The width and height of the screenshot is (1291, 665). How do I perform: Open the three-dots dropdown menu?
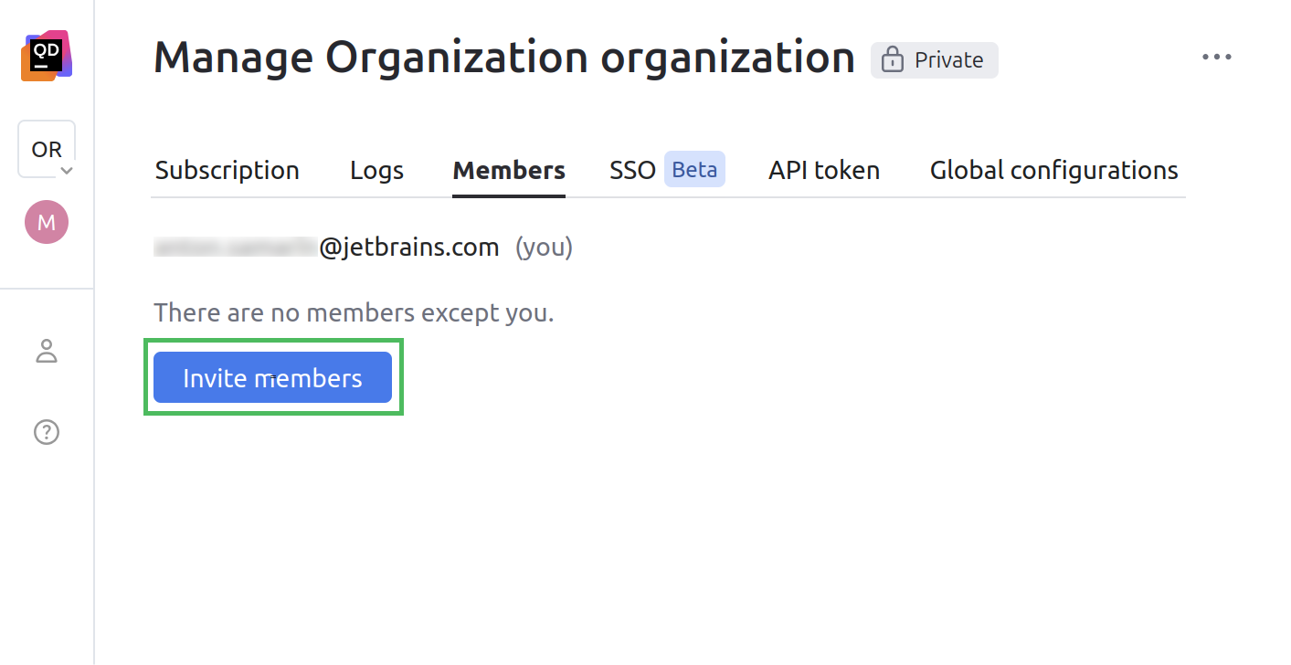(1217, 57)
